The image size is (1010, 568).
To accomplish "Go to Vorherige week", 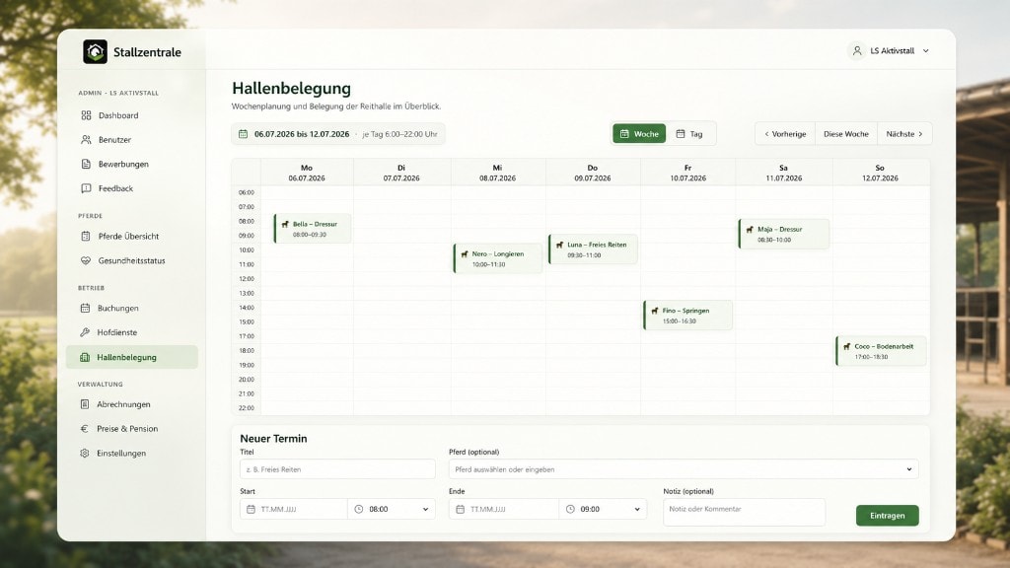I will [785, 134].
